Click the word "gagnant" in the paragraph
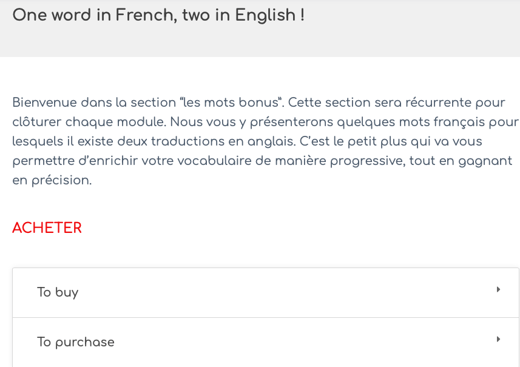Image resolution: width=520 pixels, height=367 pixels. pyautogui.click(x=487, y=161)
